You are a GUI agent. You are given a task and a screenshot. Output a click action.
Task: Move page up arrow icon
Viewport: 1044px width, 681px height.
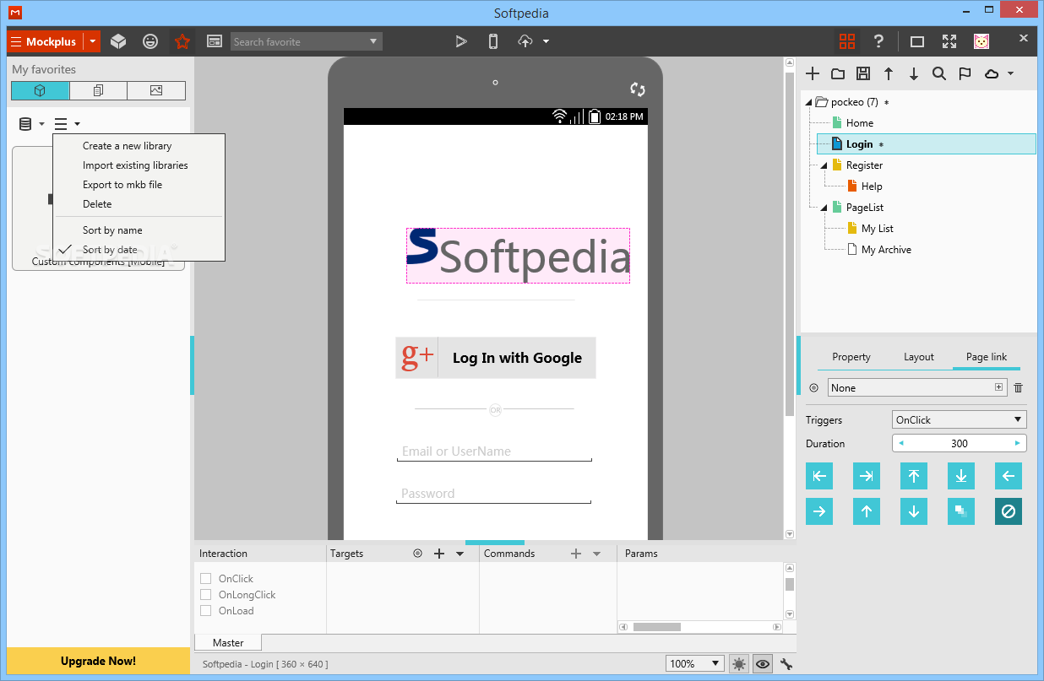(x=889, y=74)
